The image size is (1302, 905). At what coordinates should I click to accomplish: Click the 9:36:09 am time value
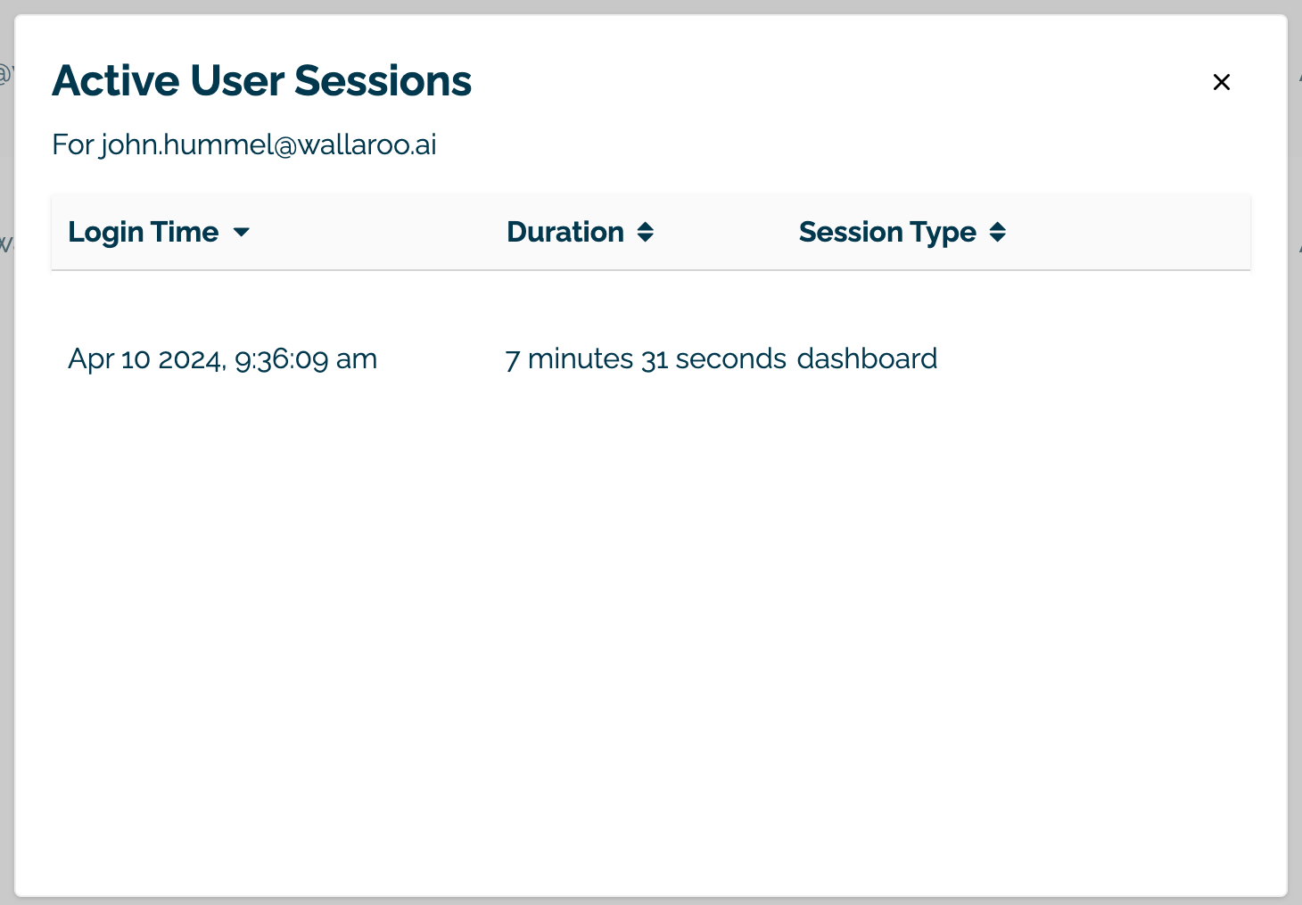click(306, 359)
